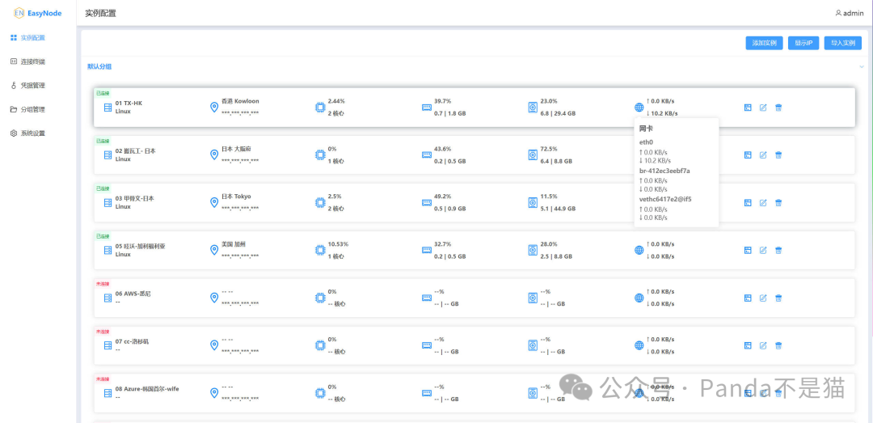Open terminal icon for 05 哇沃-加利福利亚
Image resolution: width=873 pixels, height=423 pixels.
748,250
